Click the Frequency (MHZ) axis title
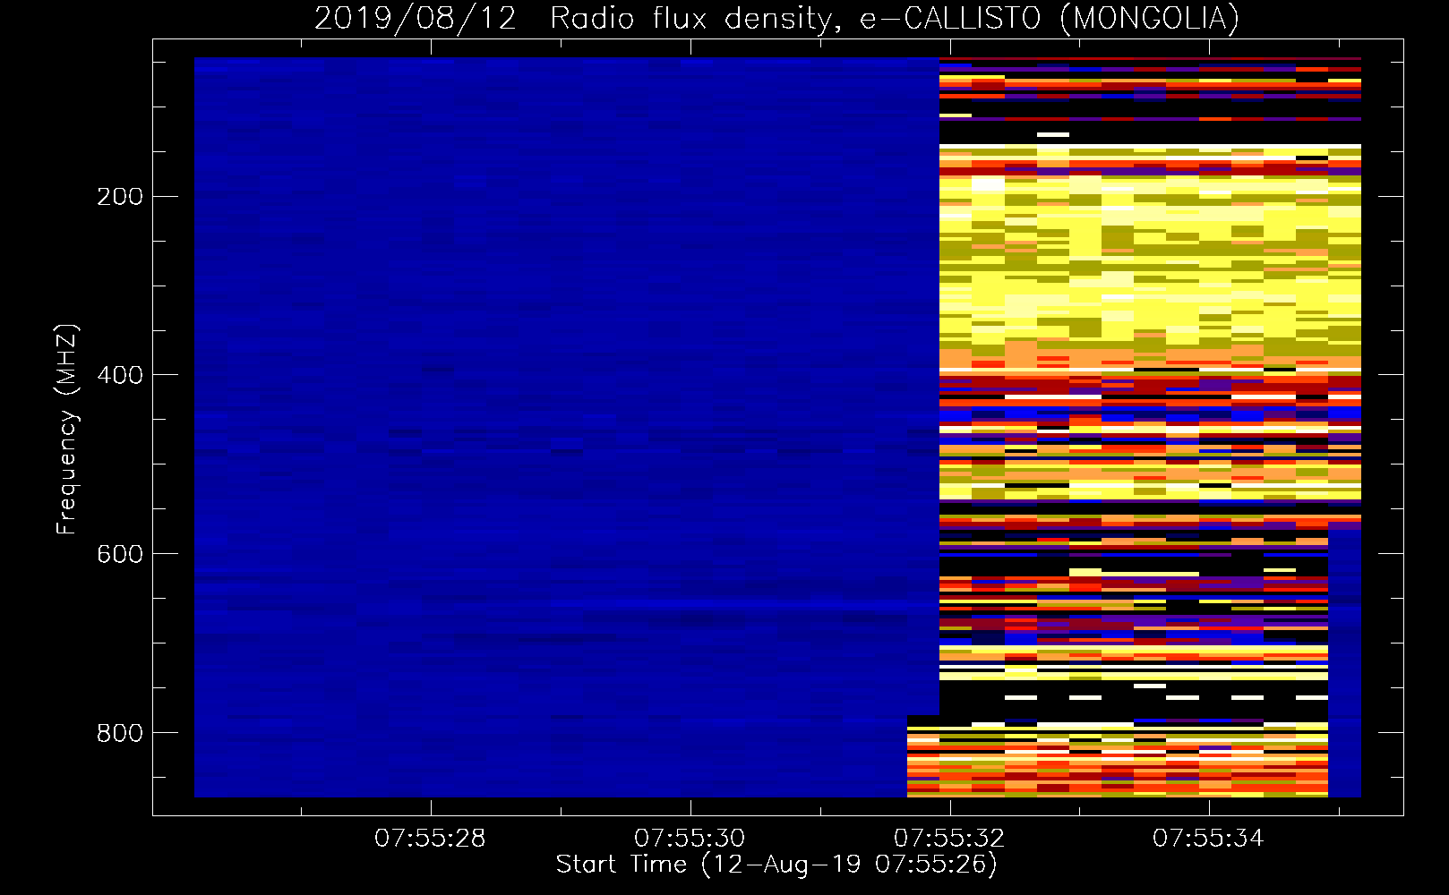This screenshot has height=895, width=1449. 67,429
